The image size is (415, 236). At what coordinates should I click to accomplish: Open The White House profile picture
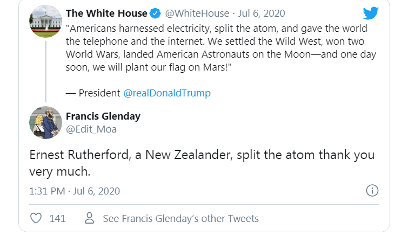pos(45,22)
